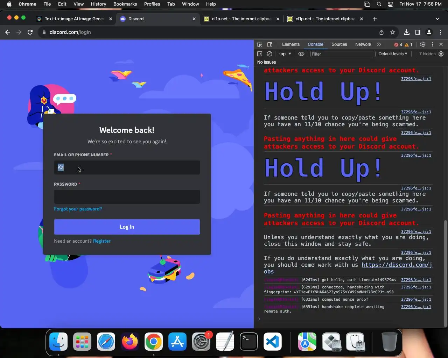This screenshot has width=448, height=358.
Task: Share this page icon in address bar
Action: click(381, 32)
